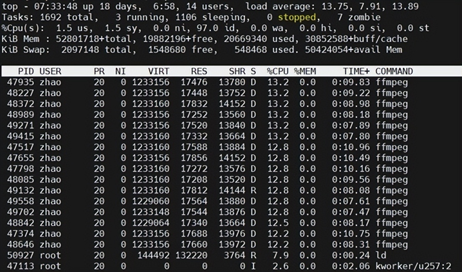Click the '50424054+avail Mem' value
The width and height of the screenshot is (462, 272).
[x=353, y=50]
